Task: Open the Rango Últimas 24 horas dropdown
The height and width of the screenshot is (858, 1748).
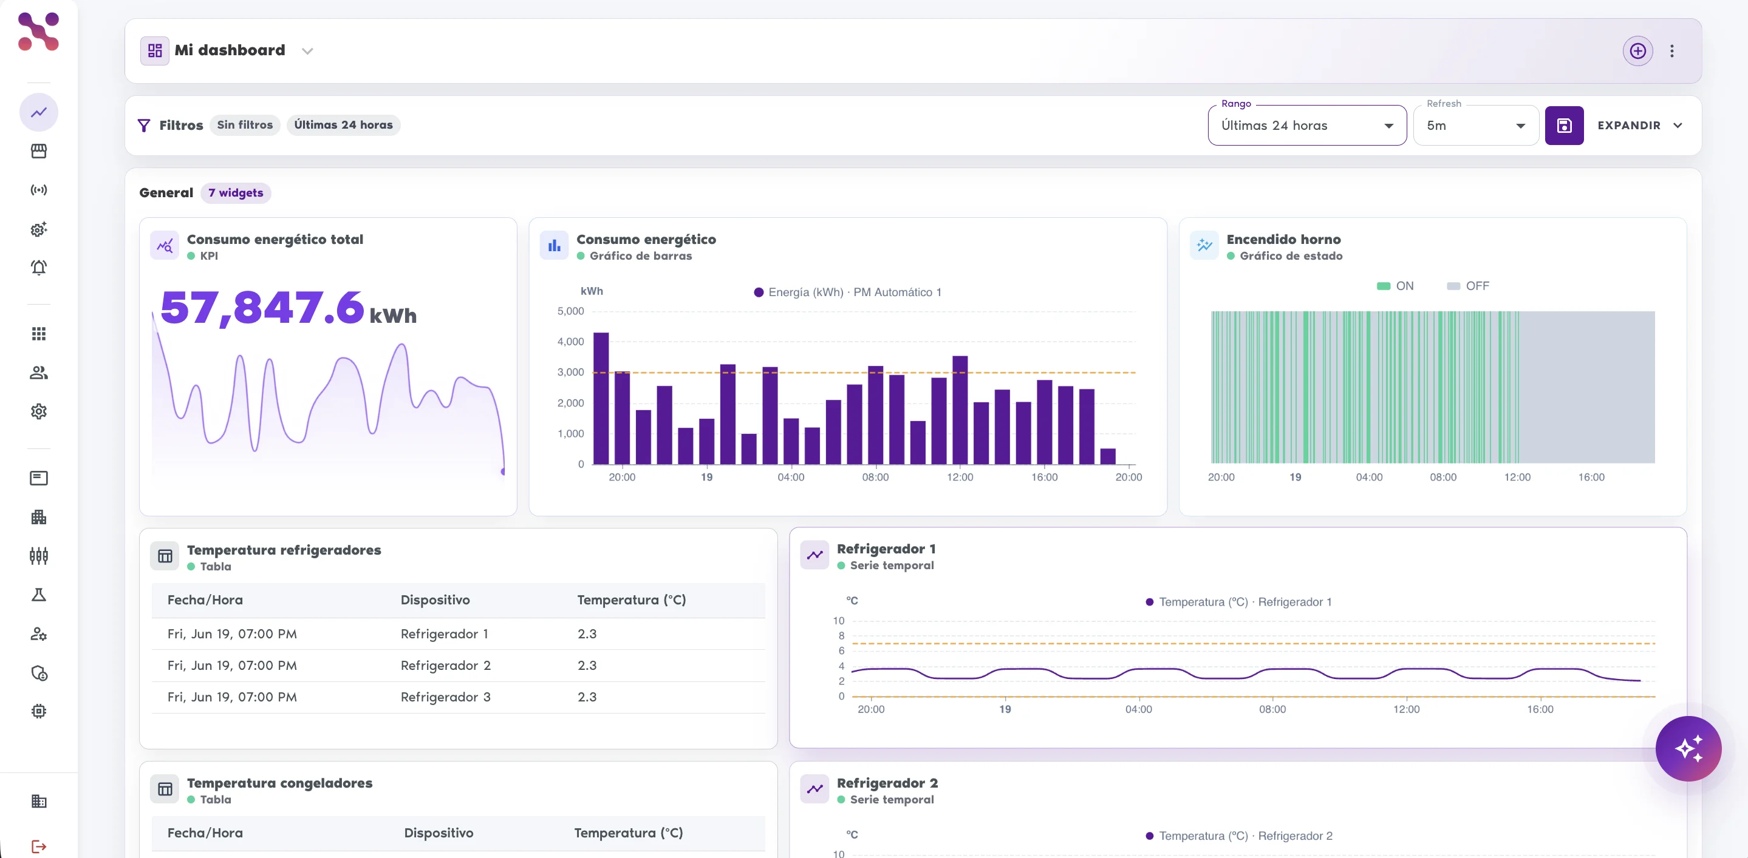Action: [x=1307, y=126]
